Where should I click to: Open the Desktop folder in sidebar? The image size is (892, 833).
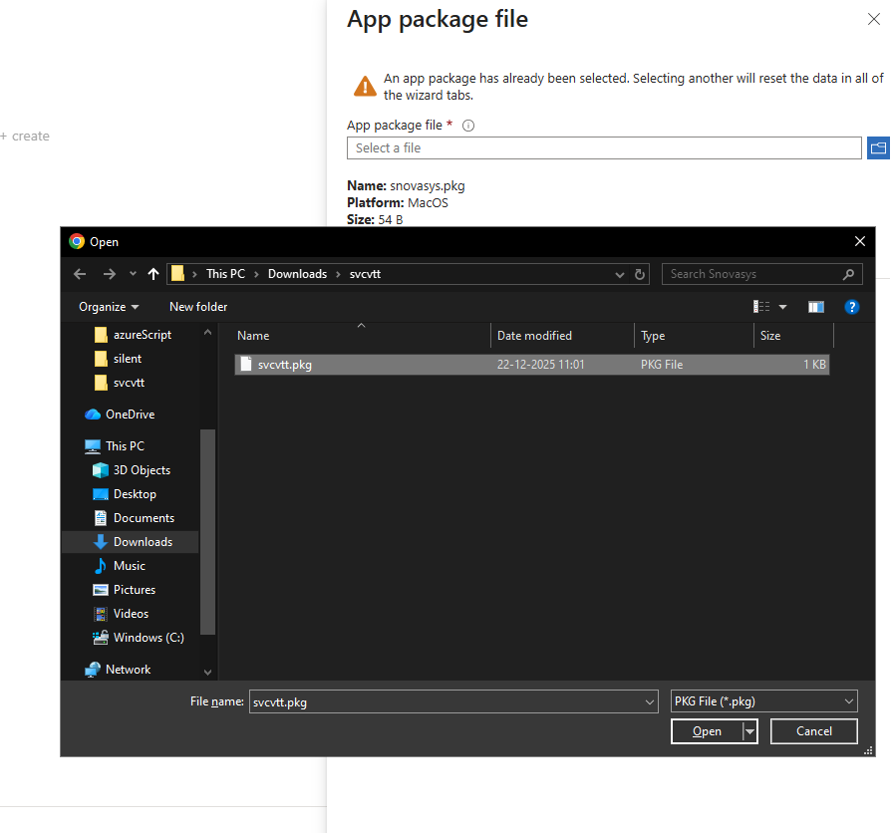click(x=135, y=494)
